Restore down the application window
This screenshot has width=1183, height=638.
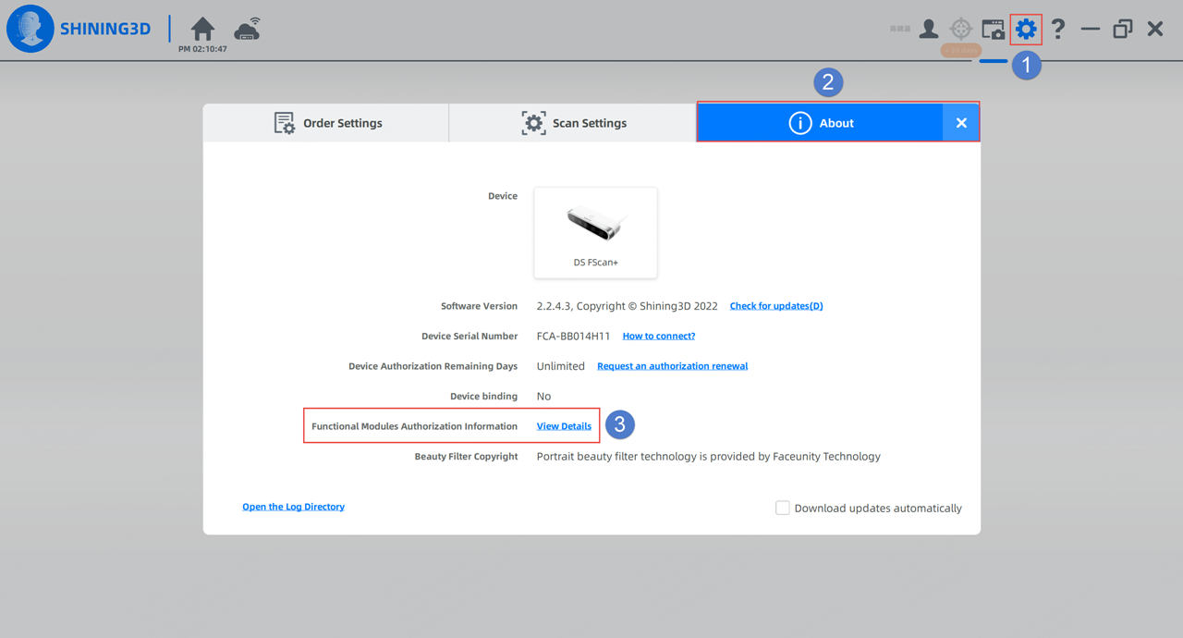tap(1123, 30)
